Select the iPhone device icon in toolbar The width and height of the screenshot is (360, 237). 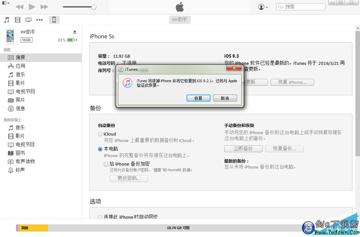(54, 20)
